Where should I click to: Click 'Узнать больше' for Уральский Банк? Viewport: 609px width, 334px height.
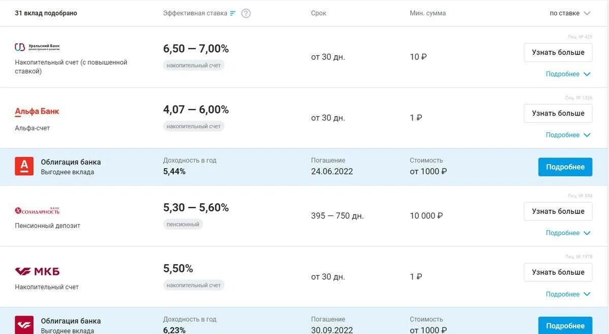pos(558,53)
